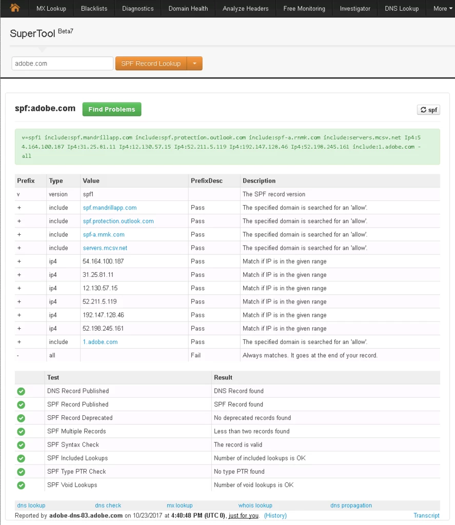Expand the More menu in navbar
The image size is (455, 525).
(443, 8)
